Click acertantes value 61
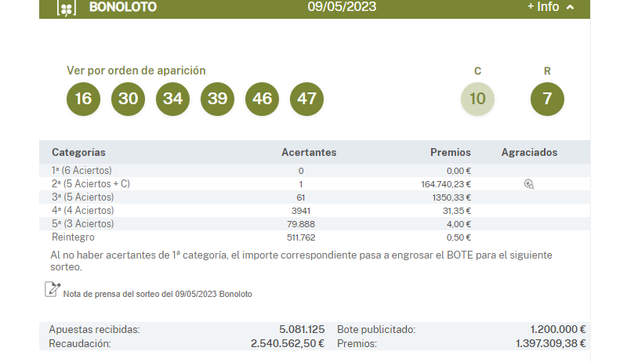 pos(301,197)
